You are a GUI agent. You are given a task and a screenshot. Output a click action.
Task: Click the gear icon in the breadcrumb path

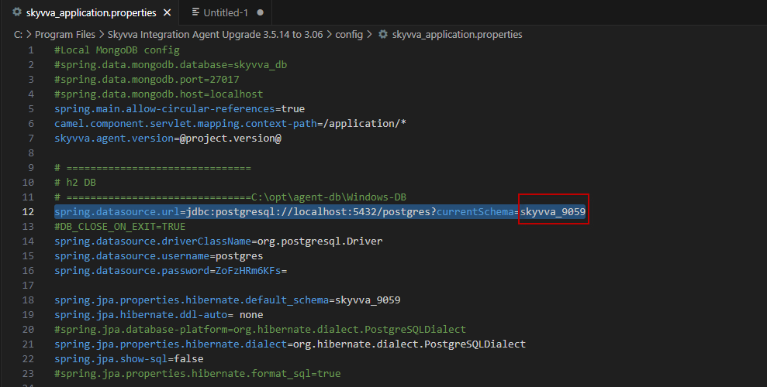point(382,35)
